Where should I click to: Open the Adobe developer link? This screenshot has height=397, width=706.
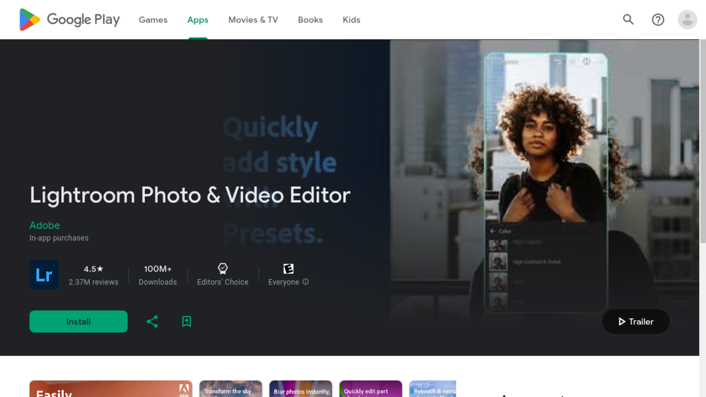coord(44,225)
